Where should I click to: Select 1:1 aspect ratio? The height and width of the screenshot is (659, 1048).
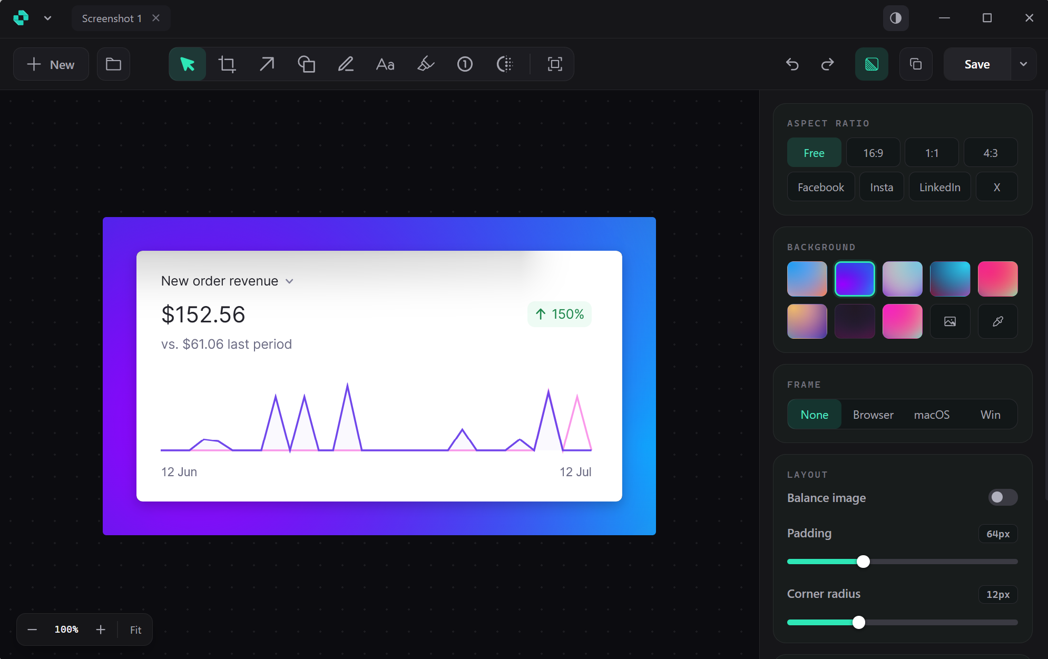tap(932, 153)
